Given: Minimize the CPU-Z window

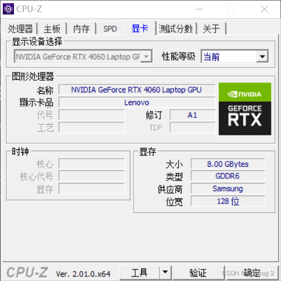Looking at the screenshot, I should point(199,9).
